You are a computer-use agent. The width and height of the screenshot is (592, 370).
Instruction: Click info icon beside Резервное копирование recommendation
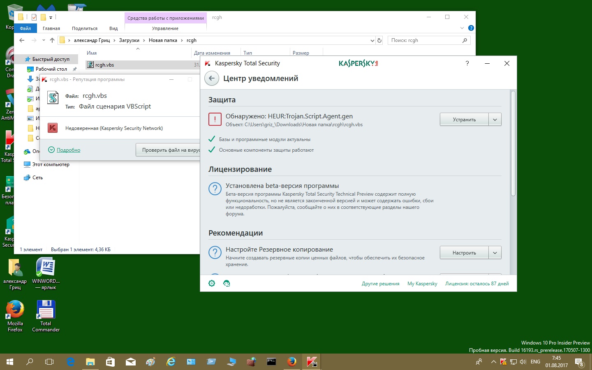click(x=215, y=252)
